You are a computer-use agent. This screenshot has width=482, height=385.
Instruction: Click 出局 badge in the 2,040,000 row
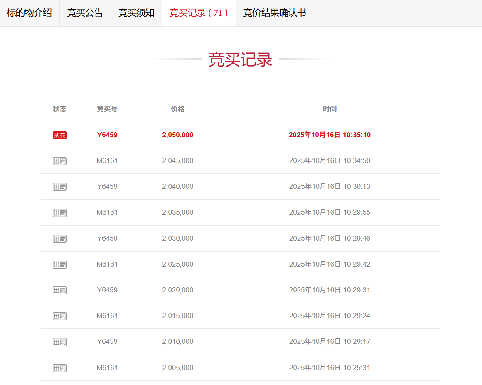pyautogui.click(x=60, y=187)
